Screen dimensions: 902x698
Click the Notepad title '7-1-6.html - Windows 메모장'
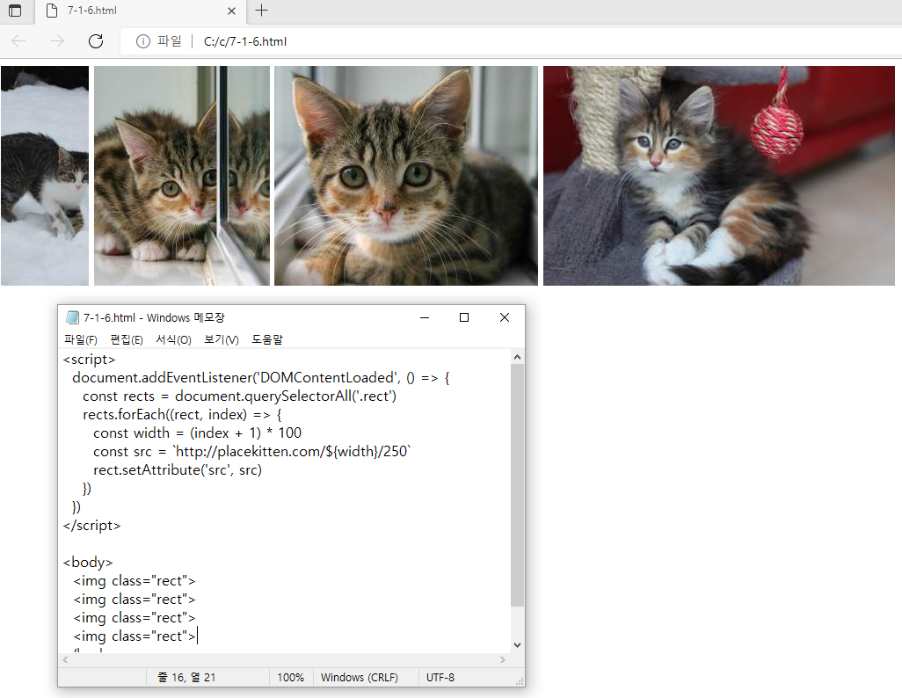[154, 317]
